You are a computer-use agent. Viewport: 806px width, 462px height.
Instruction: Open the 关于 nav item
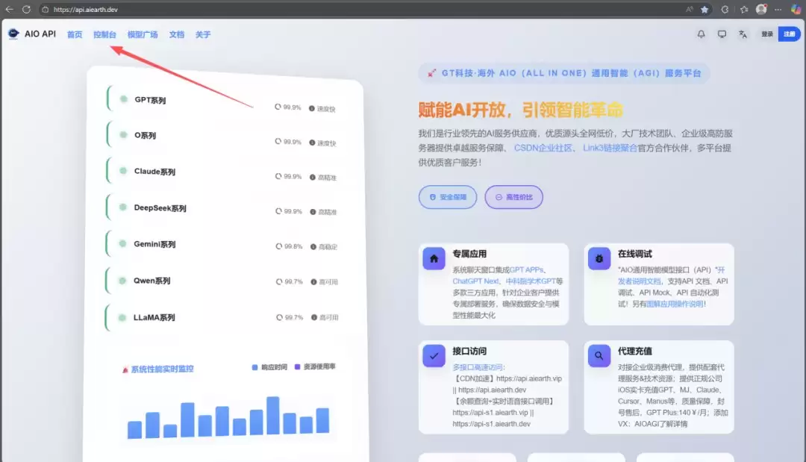coord(202,34)
